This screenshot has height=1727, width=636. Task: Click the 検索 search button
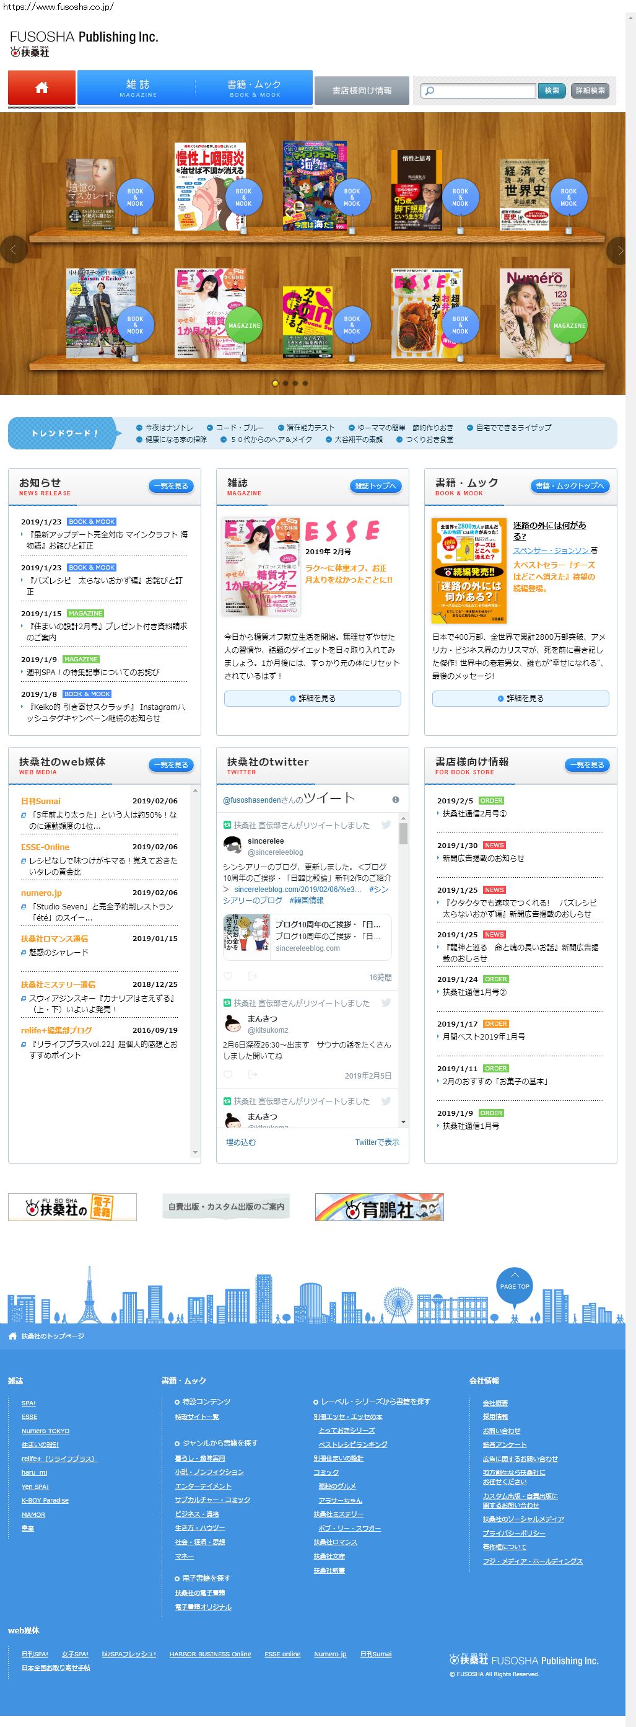pyautogui.click(x=552, y=91)
